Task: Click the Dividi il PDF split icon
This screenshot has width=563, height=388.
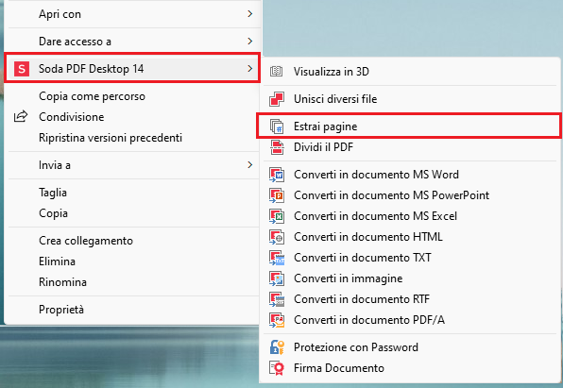Action: 277,147
